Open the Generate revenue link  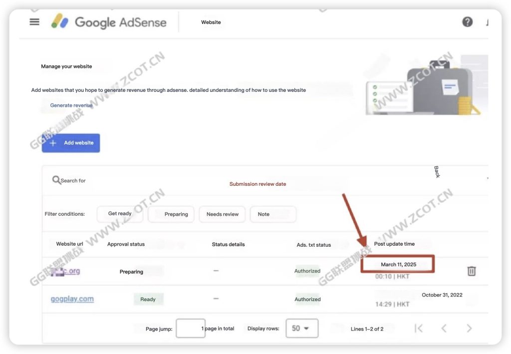point(71,105)
